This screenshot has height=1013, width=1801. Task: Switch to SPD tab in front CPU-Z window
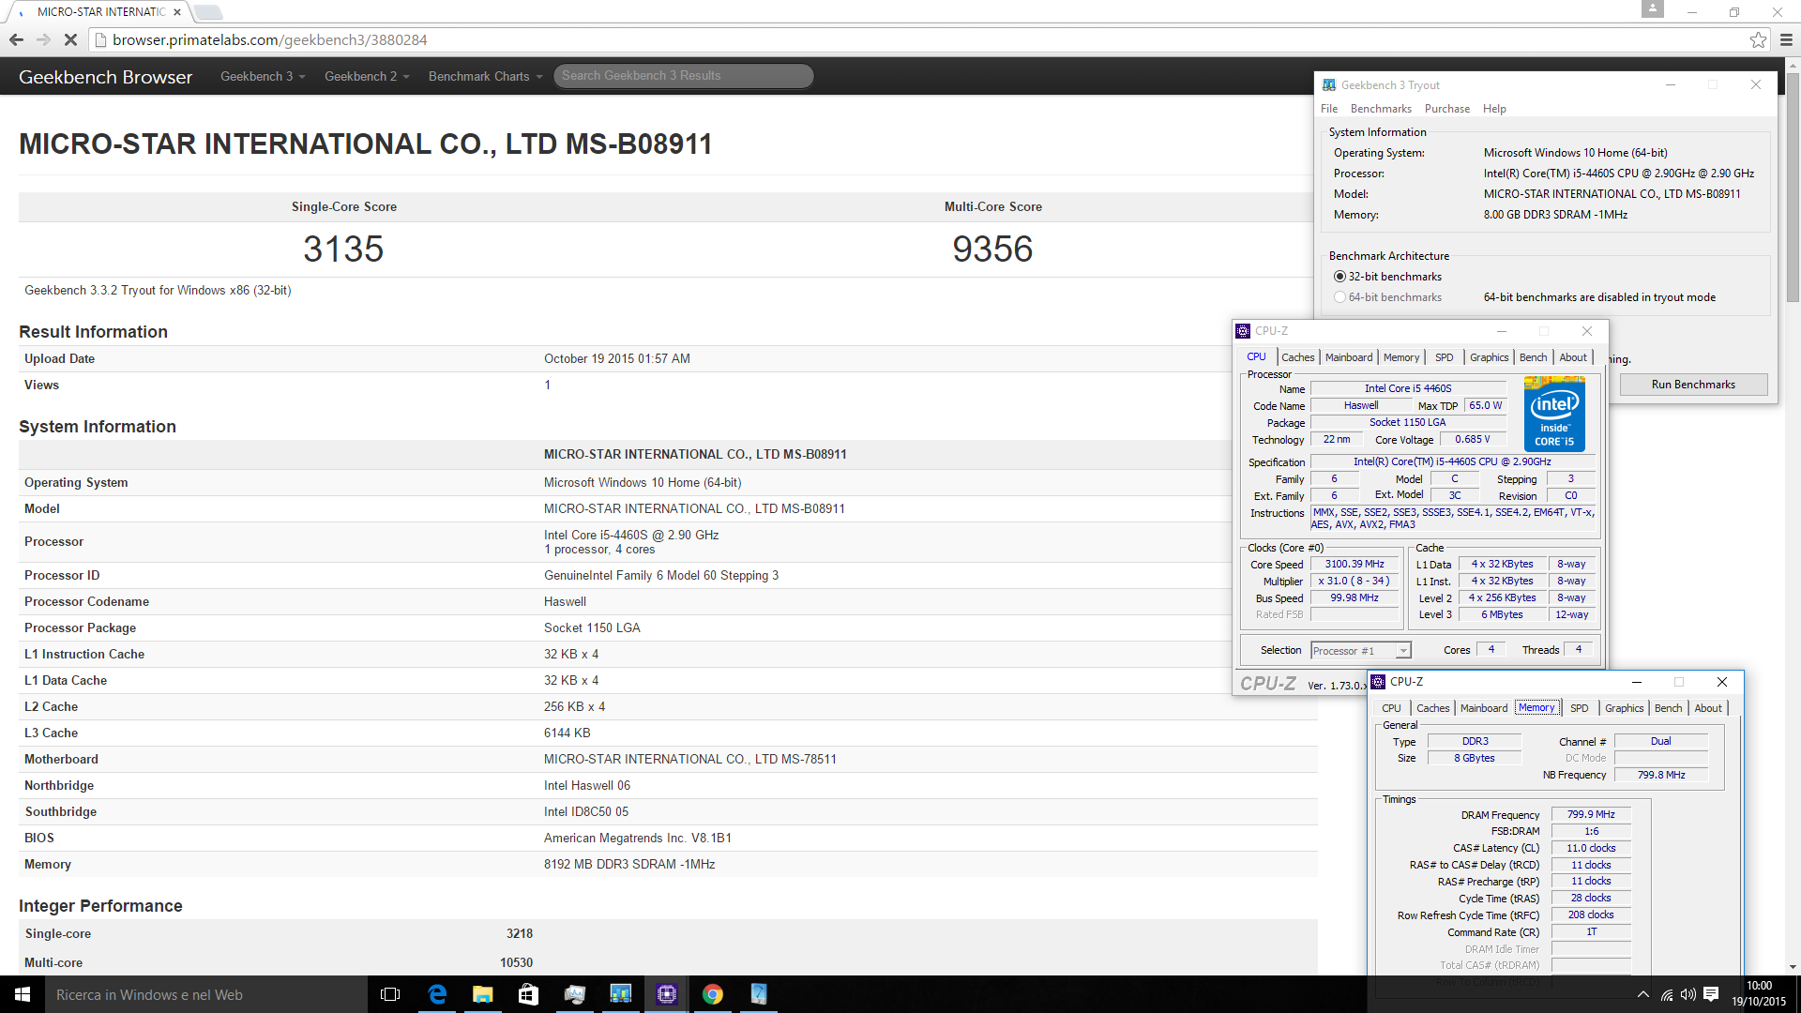click(1580, 708)
